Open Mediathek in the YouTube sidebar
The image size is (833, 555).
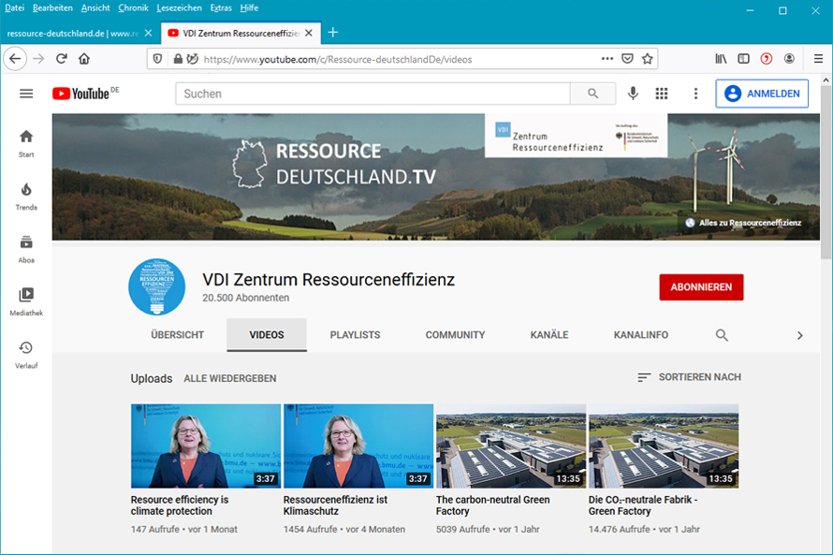tap(26, 302)
